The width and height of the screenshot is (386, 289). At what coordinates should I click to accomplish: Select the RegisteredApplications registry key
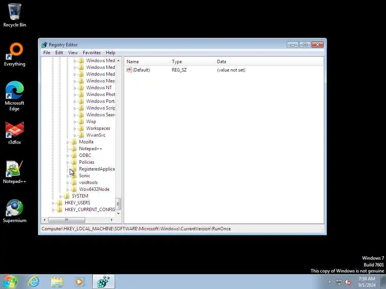tap(97, 169)
